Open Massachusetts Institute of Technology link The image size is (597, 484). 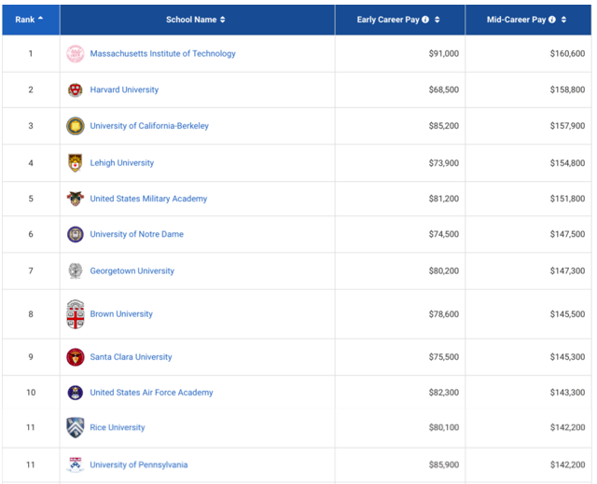tap(162, 54)
